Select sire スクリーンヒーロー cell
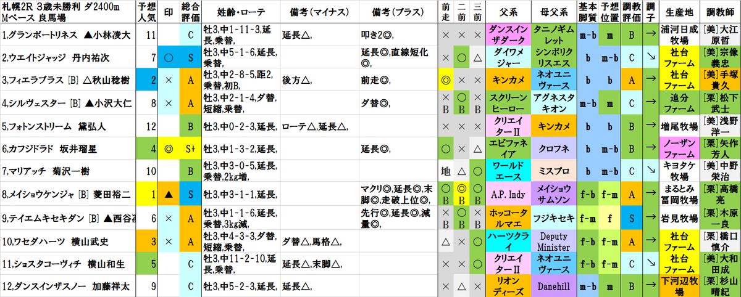 click(x=507, y=103)
